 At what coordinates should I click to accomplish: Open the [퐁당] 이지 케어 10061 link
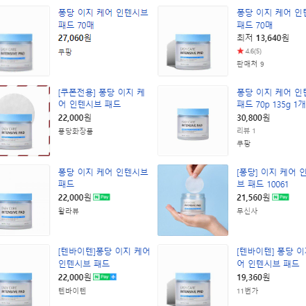[x=271, y=178]
